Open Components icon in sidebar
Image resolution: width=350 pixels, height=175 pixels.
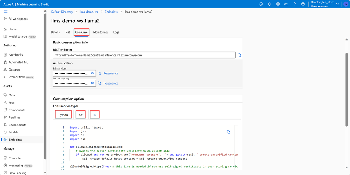pyautogui.click(x=5, y=110)
